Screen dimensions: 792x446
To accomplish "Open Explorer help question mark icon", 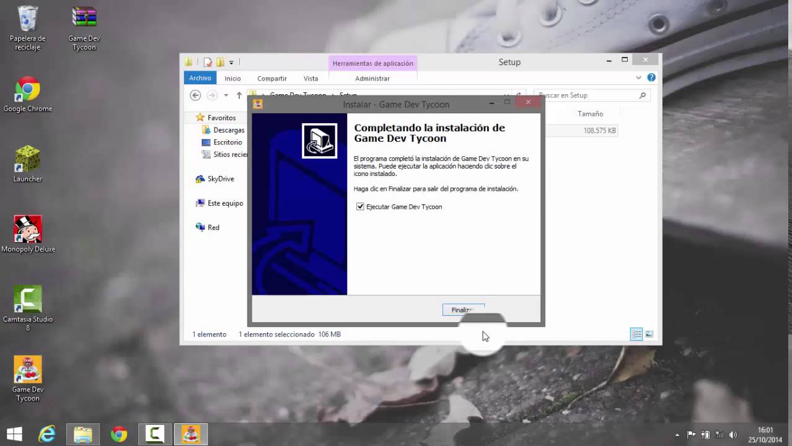I will [651, 77].
